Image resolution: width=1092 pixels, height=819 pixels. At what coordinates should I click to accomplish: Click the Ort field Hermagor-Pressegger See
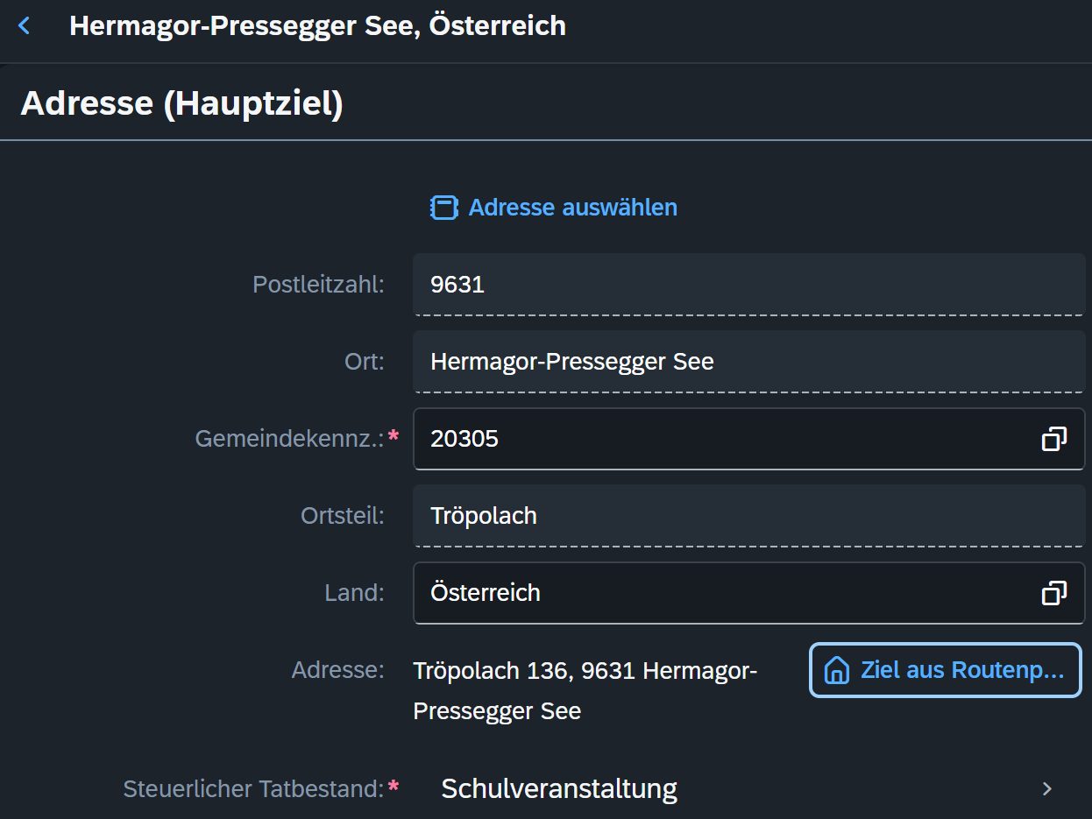tap(748, 362)
